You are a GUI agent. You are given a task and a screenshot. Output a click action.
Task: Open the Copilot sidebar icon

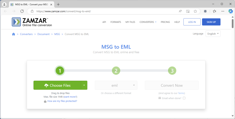click(231, 11)
